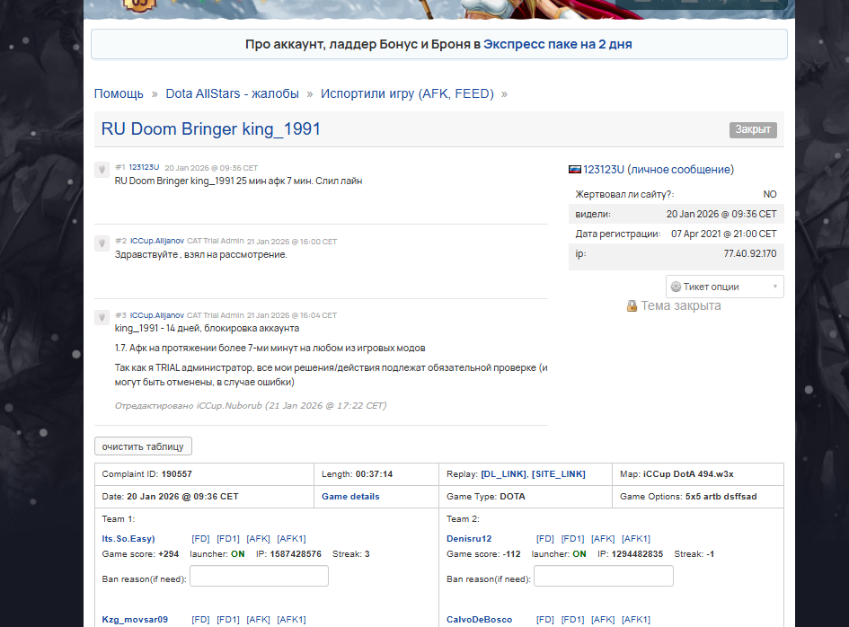Click [FD] for Its.So.Easy)

tap(200, 539)
